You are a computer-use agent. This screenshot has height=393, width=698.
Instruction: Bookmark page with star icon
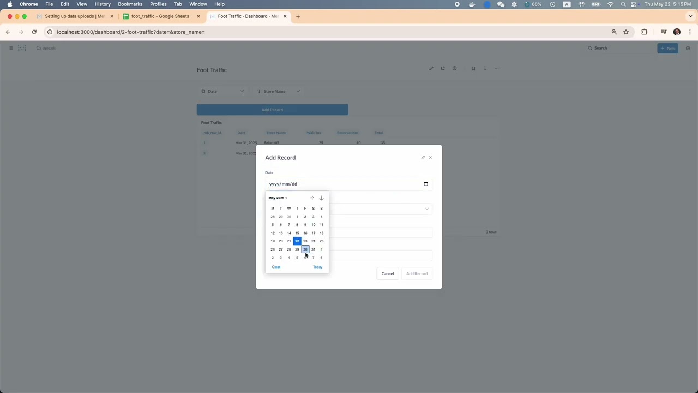tap(626, 32)
